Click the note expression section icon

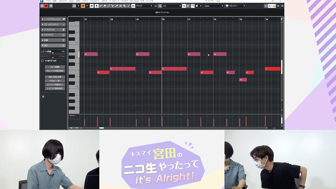[x=64, y=19]
